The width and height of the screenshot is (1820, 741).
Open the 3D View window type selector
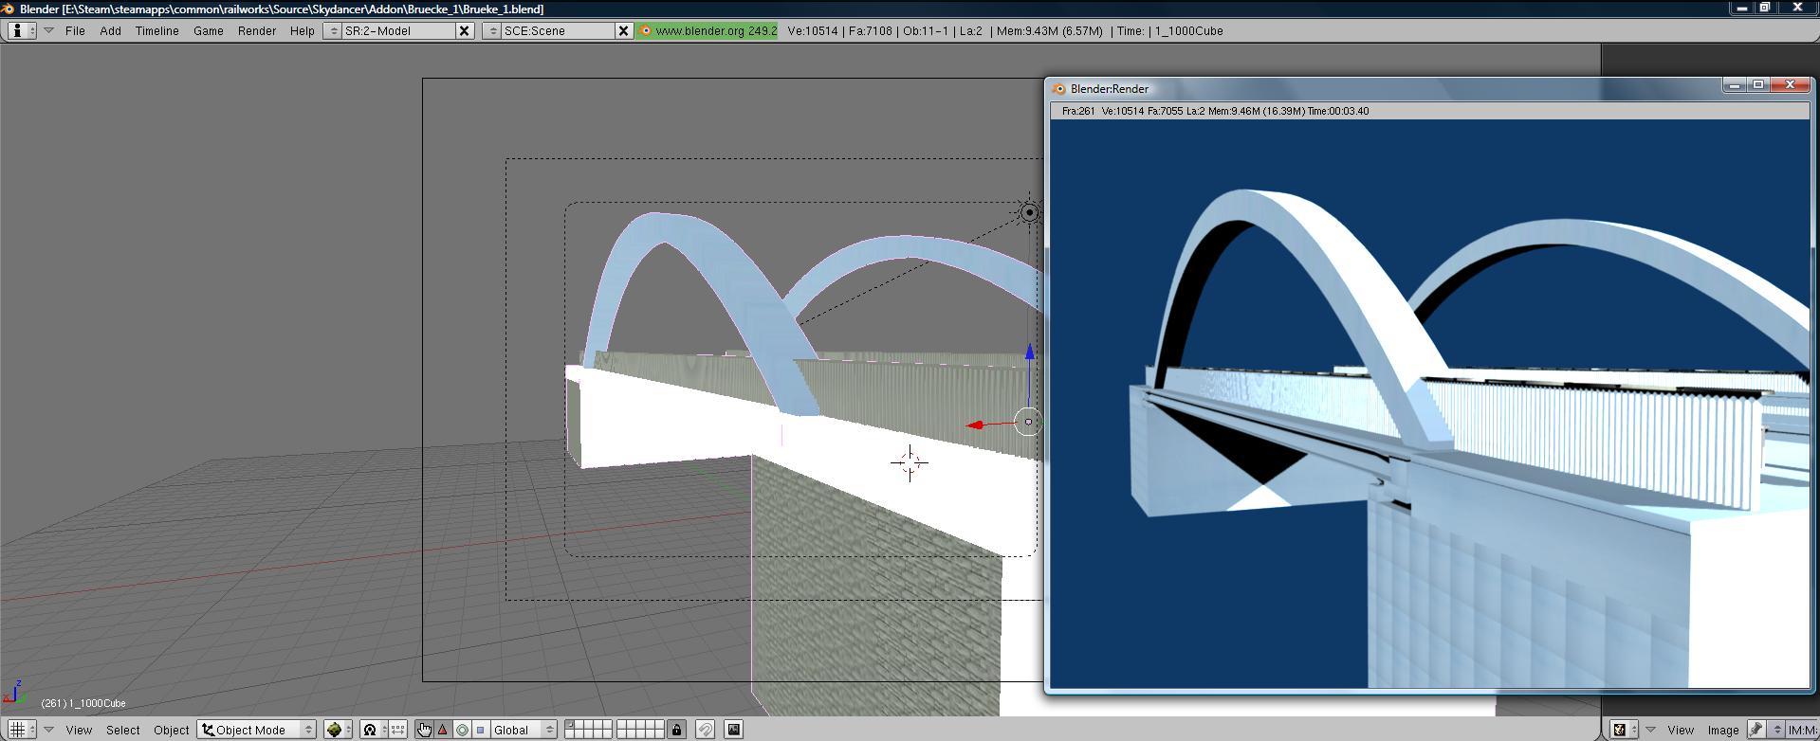pos(21,730)
